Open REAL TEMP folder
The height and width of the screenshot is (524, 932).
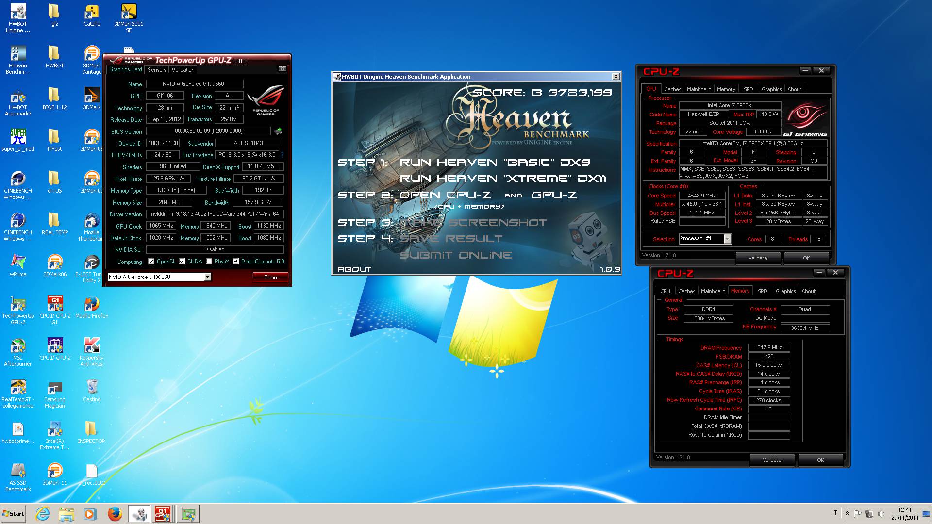(54, 224)
